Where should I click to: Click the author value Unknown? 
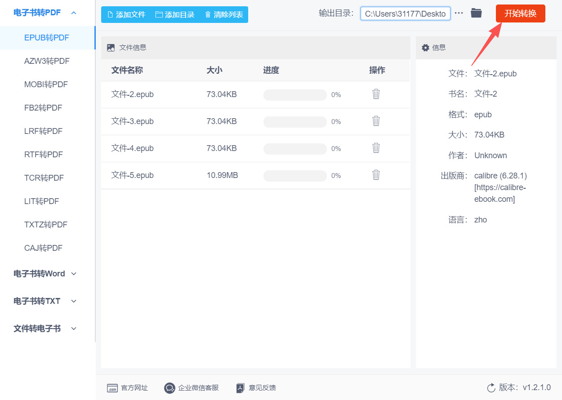click(491, 156)
